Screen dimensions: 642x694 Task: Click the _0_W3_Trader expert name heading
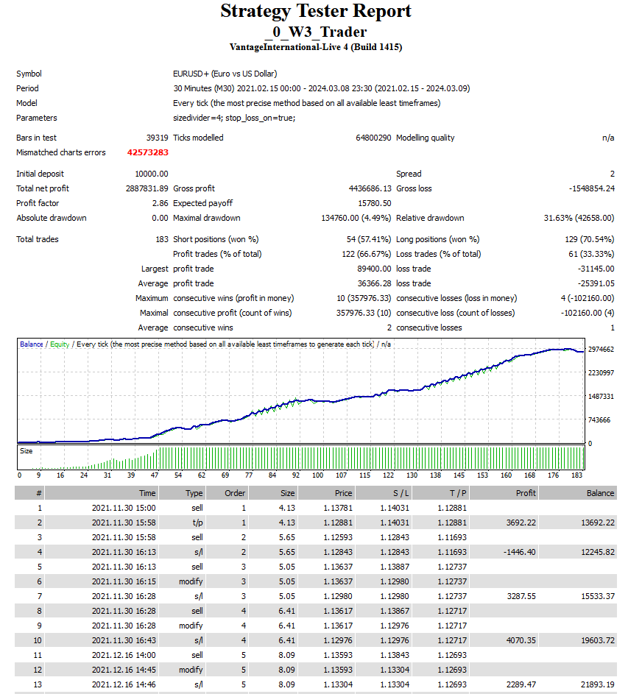point(315,32)
